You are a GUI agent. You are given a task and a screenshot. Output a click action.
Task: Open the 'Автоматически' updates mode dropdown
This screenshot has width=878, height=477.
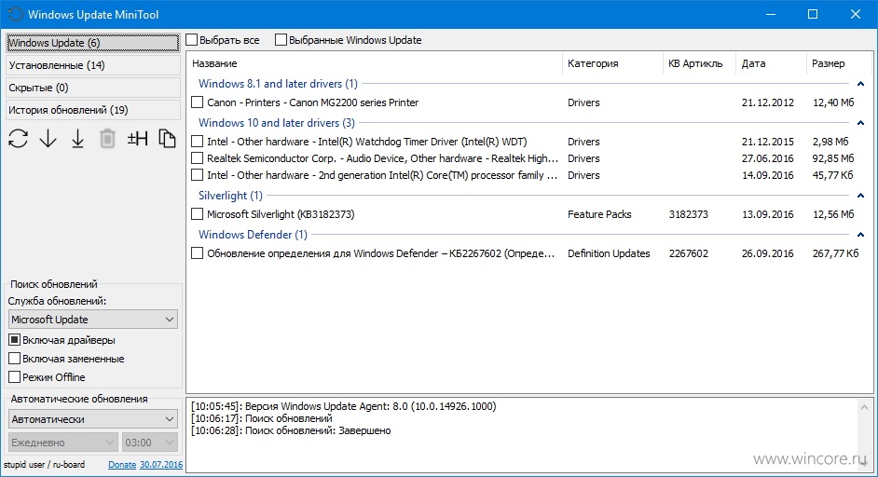(x=93, y=419)
